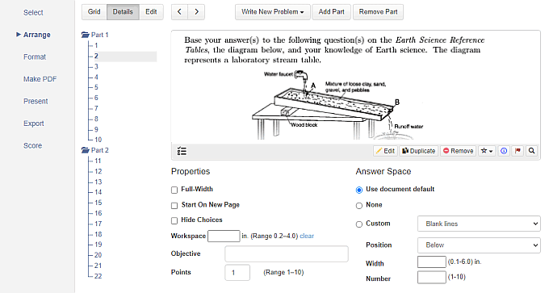The image size is (549, 293).
Task: Click the Add Part button
Action: (x=331, y=12)
